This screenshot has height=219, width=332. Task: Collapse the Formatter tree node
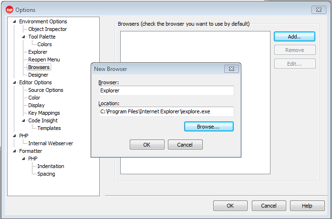tap(14, 151)
